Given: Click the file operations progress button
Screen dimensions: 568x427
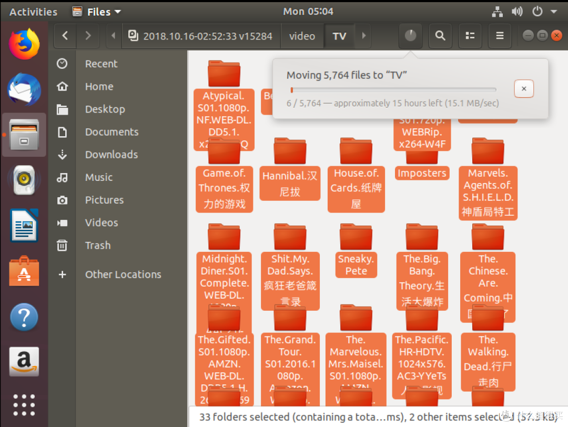Looking at the screenshot, I should coord(410,35).
